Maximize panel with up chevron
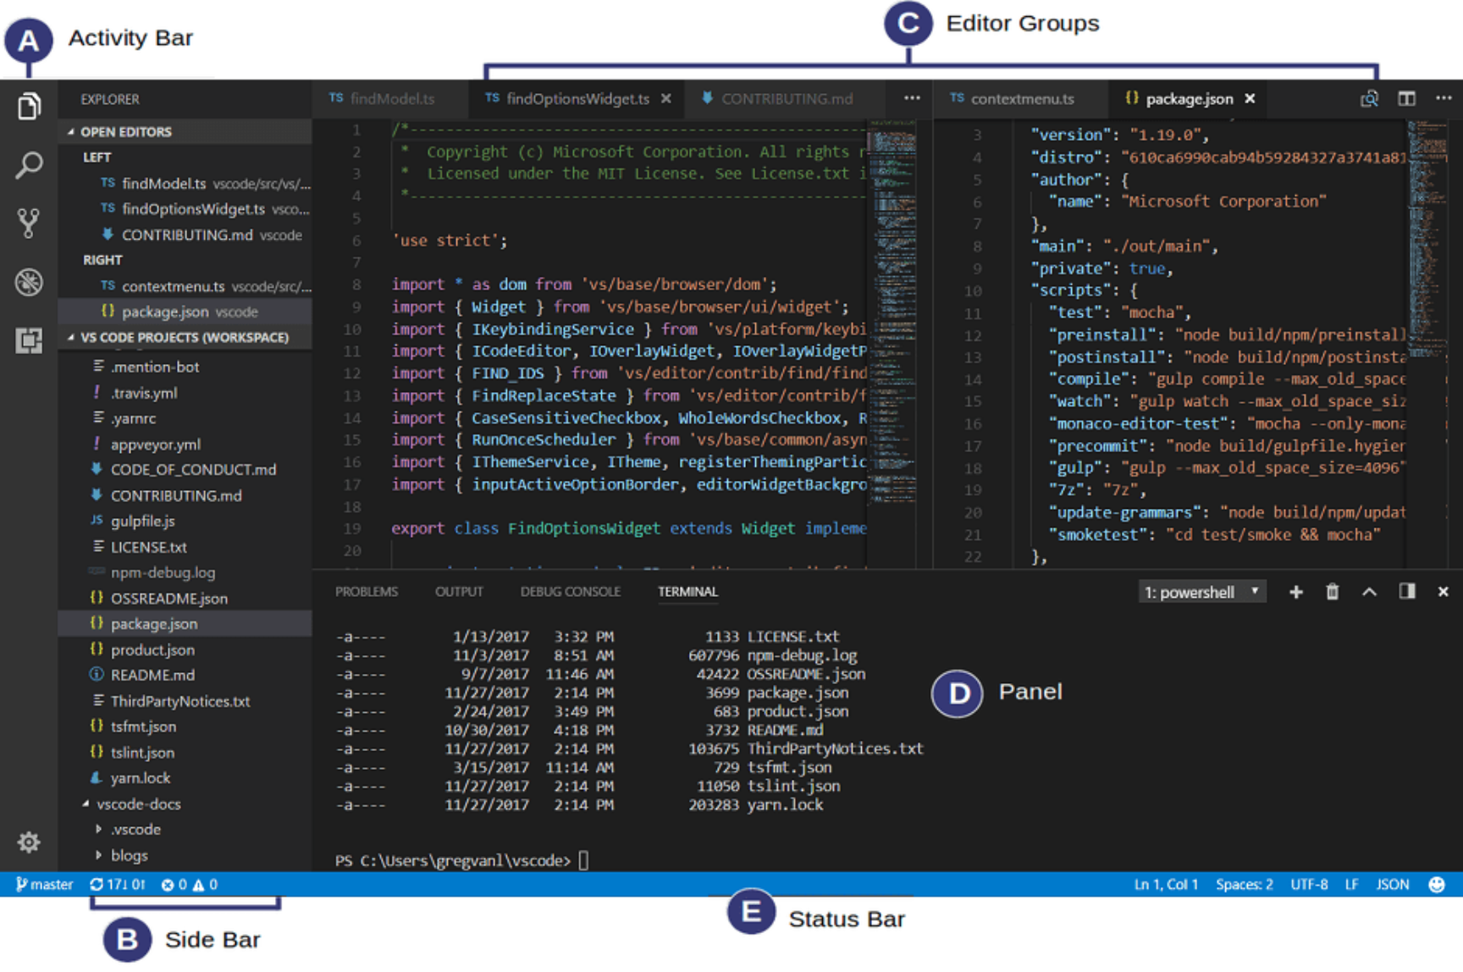The image size is (1463, 972). pyautogui.click(x=1369, y=592)
